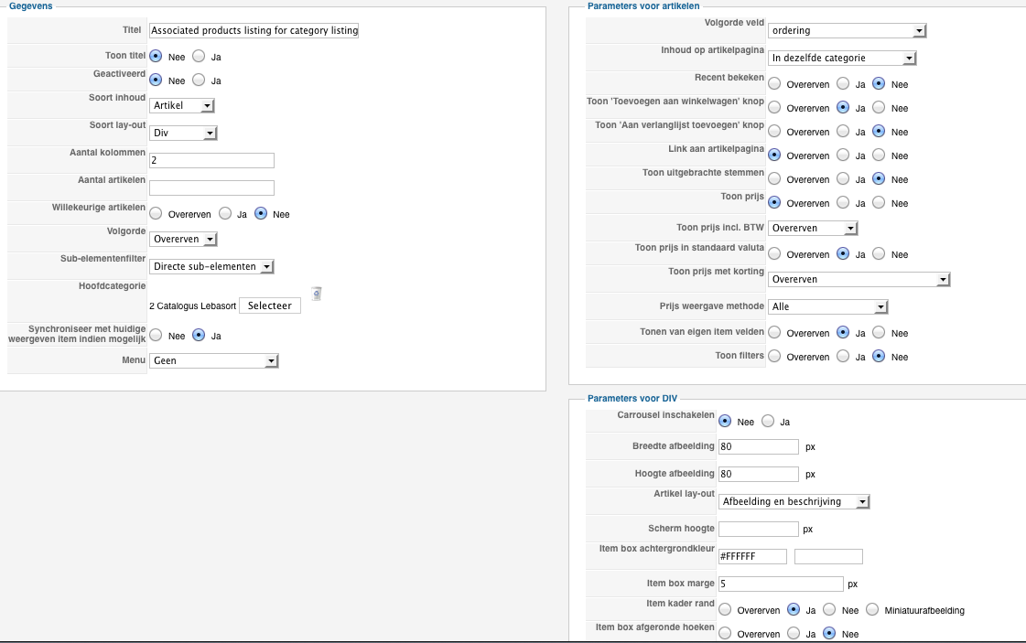Open the Soort inhoud dropdown
Screen dimensions: 1026x643
tap(182, 105)
